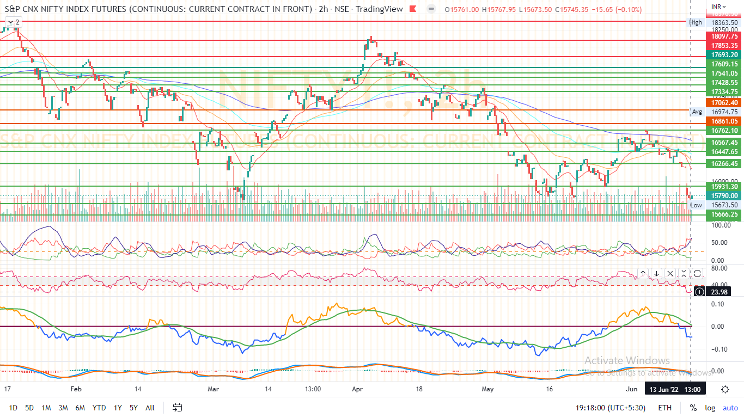Click the C15745.35 close value
Viewport: 744px width, 418px height.
[x=572, y=9]
